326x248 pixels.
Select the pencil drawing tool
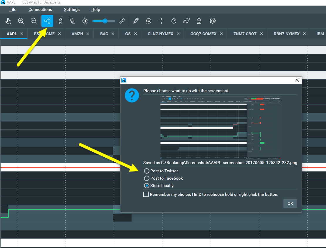pos(136,21)
